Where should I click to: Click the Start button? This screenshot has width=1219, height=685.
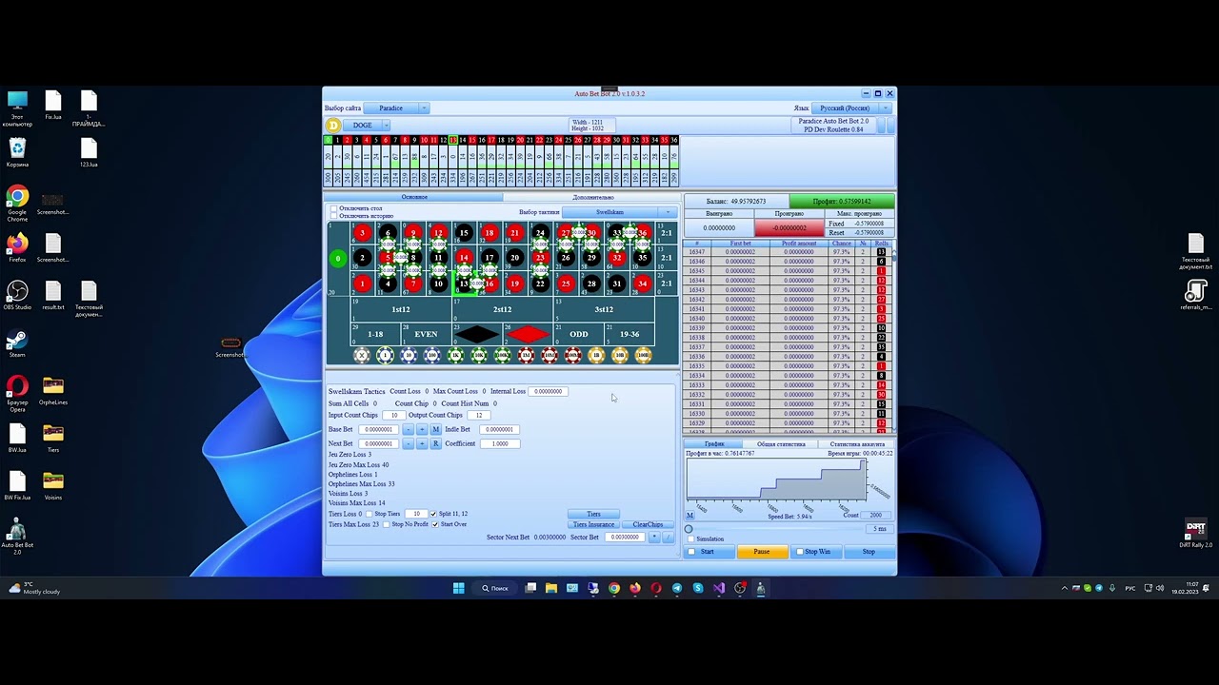708,552
